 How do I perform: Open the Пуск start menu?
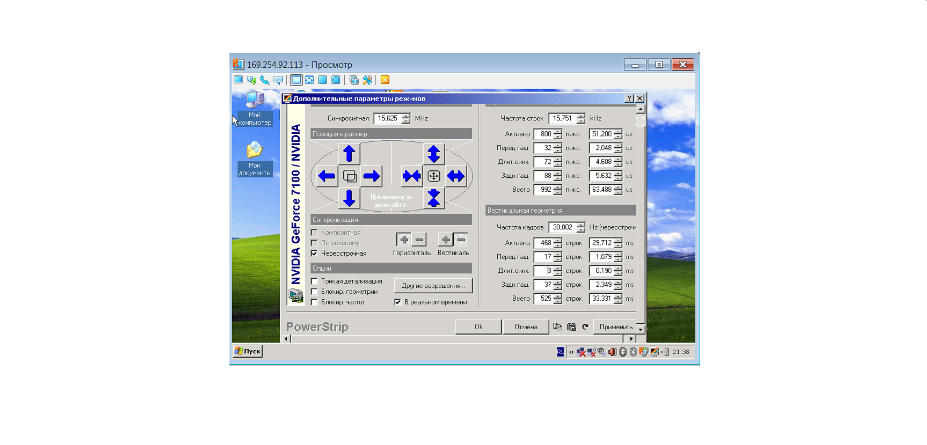248,351
